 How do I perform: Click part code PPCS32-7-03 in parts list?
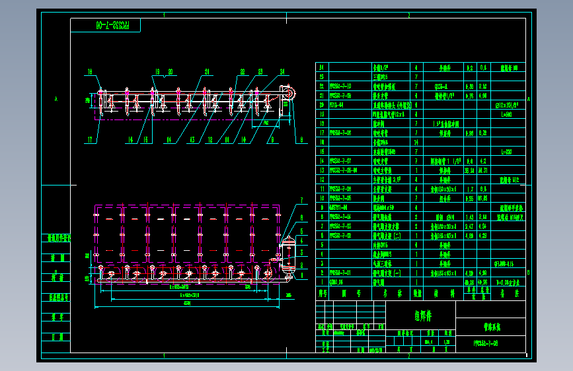click(340, 226)
